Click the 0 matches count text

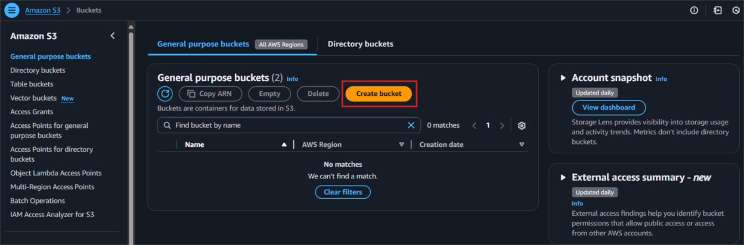444,125
